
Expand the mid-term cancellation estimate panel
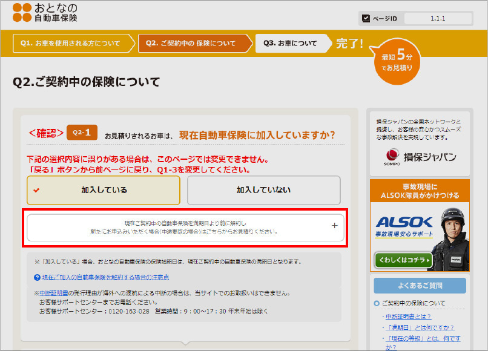[184, 228]
